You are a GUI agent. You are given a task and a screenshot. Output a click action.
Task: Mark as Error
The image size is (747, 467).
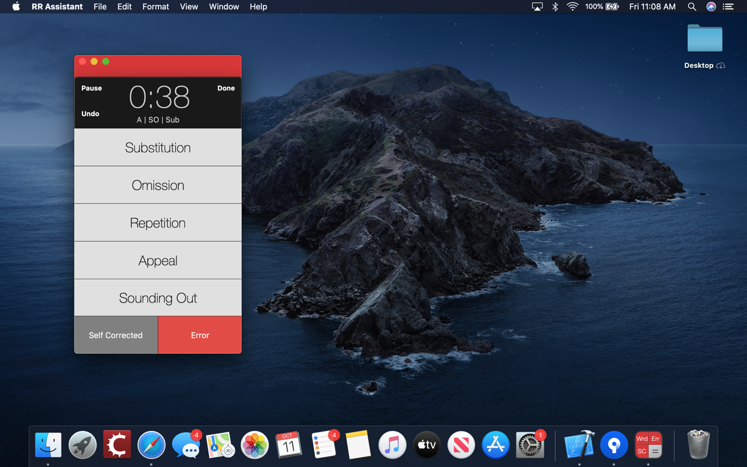(200, 335)
